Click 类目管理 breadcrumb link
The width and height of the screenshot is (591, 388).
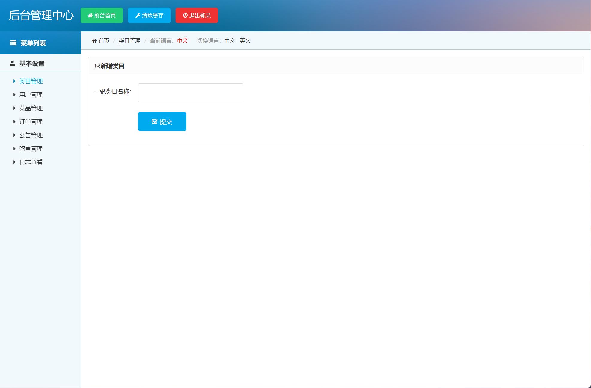pyautogui.click(x=129, y=41)
